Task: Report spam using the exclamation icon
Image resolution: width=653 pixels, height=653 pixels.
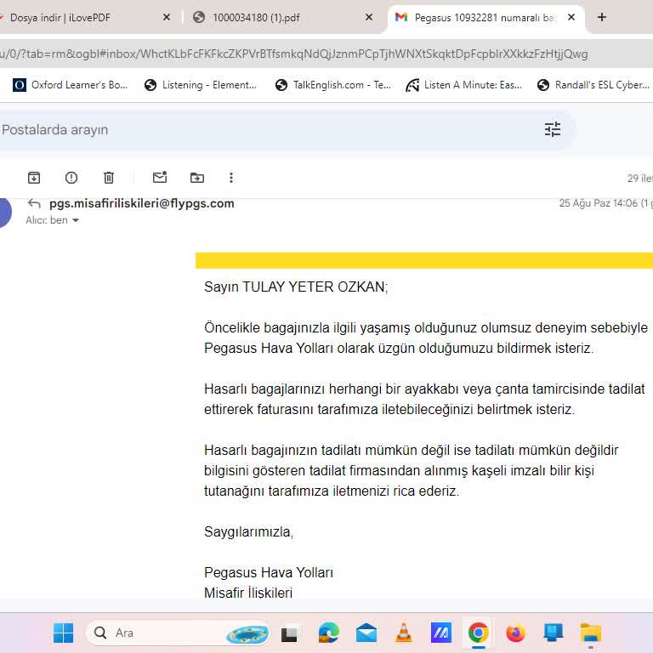Action: 71,178
